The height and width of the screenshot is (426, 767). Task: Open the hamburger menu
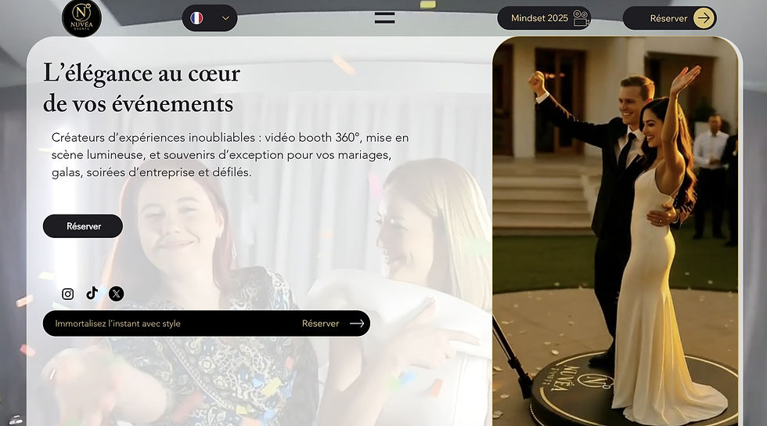pyautogui.click(x=384, y=18)
